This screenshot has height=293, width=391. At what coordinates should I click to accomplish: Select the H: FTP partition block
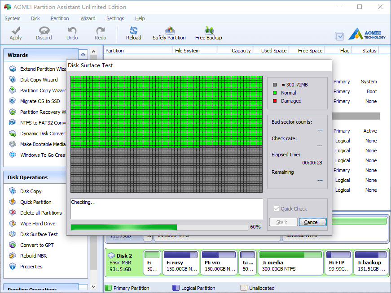[338, 263]
